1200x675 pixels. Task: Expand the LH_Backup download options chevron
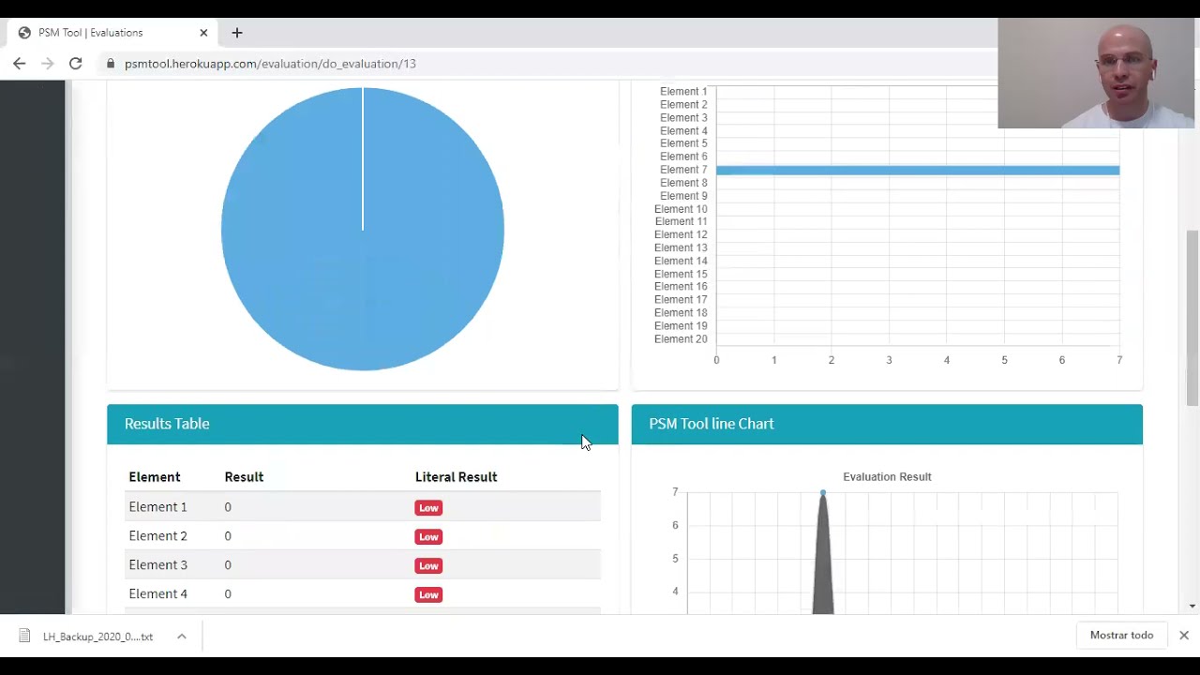coord(182,637)
